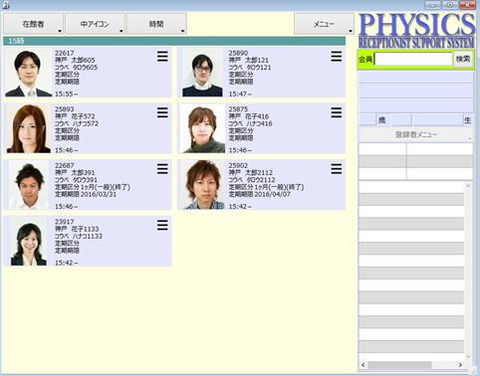480x376 pixels.
Task: Click the 15時 time group header bar
Action: pyautogui.click(x=174, y=41)
